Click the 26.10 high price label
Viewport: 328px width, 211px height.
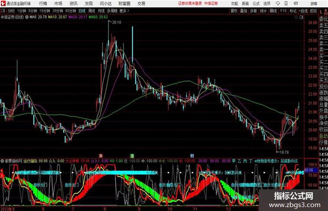click(x=117, y=22)
